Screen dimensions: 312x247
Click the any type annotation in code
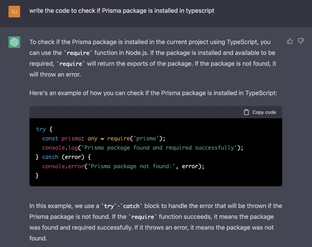point(92,138)
